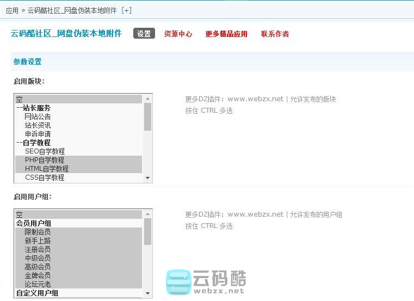Select the --自学教程 category option
The image size is (414, 301).
click(x=79, y=143)
